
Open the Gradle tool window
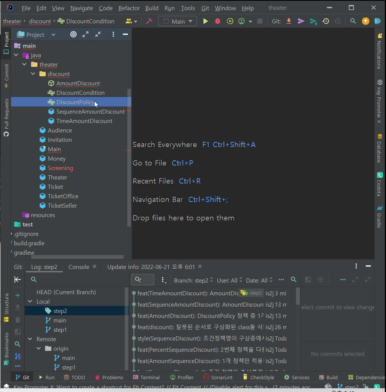point(380,216)
